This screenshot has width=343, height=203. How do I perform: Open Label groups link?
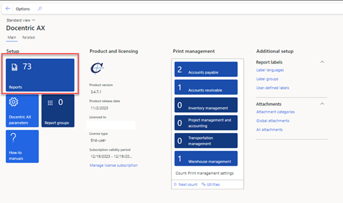(267, 79)
